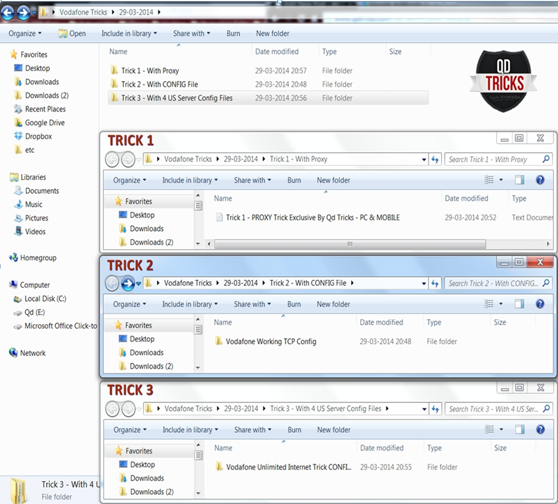Viewport: 558px width, 504px height.
Task: Open help in Trick 1 window
Action: tap(540, 180)
